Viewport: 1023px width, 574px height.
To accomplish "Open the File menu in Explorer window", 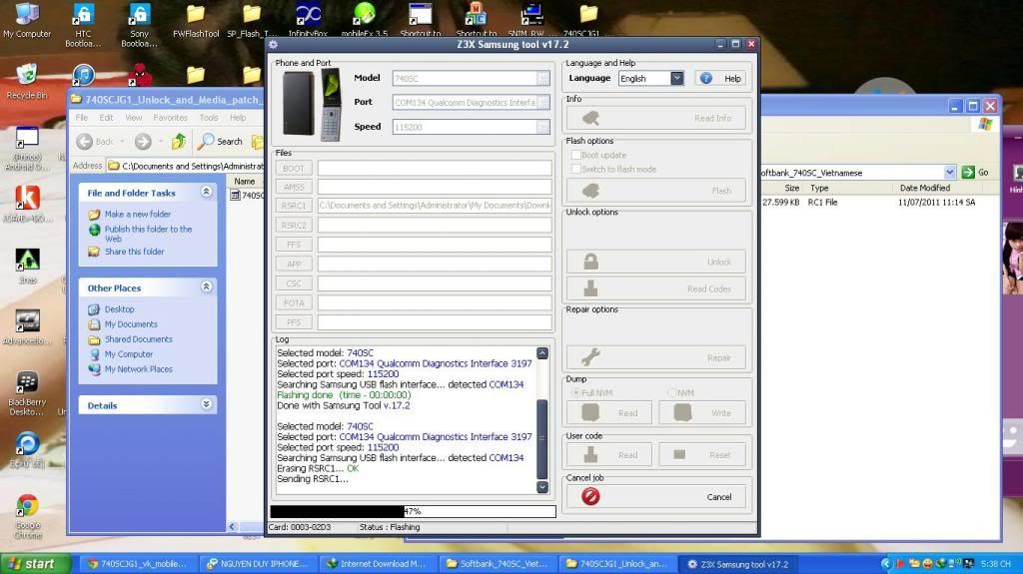I will tap(82, 118).
